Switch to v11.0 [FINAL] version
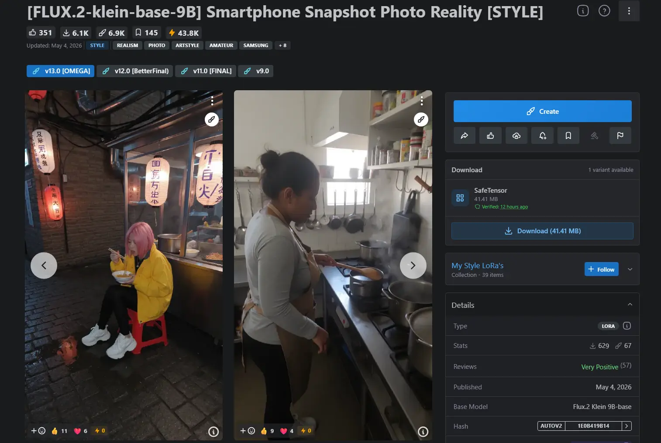 206,71
